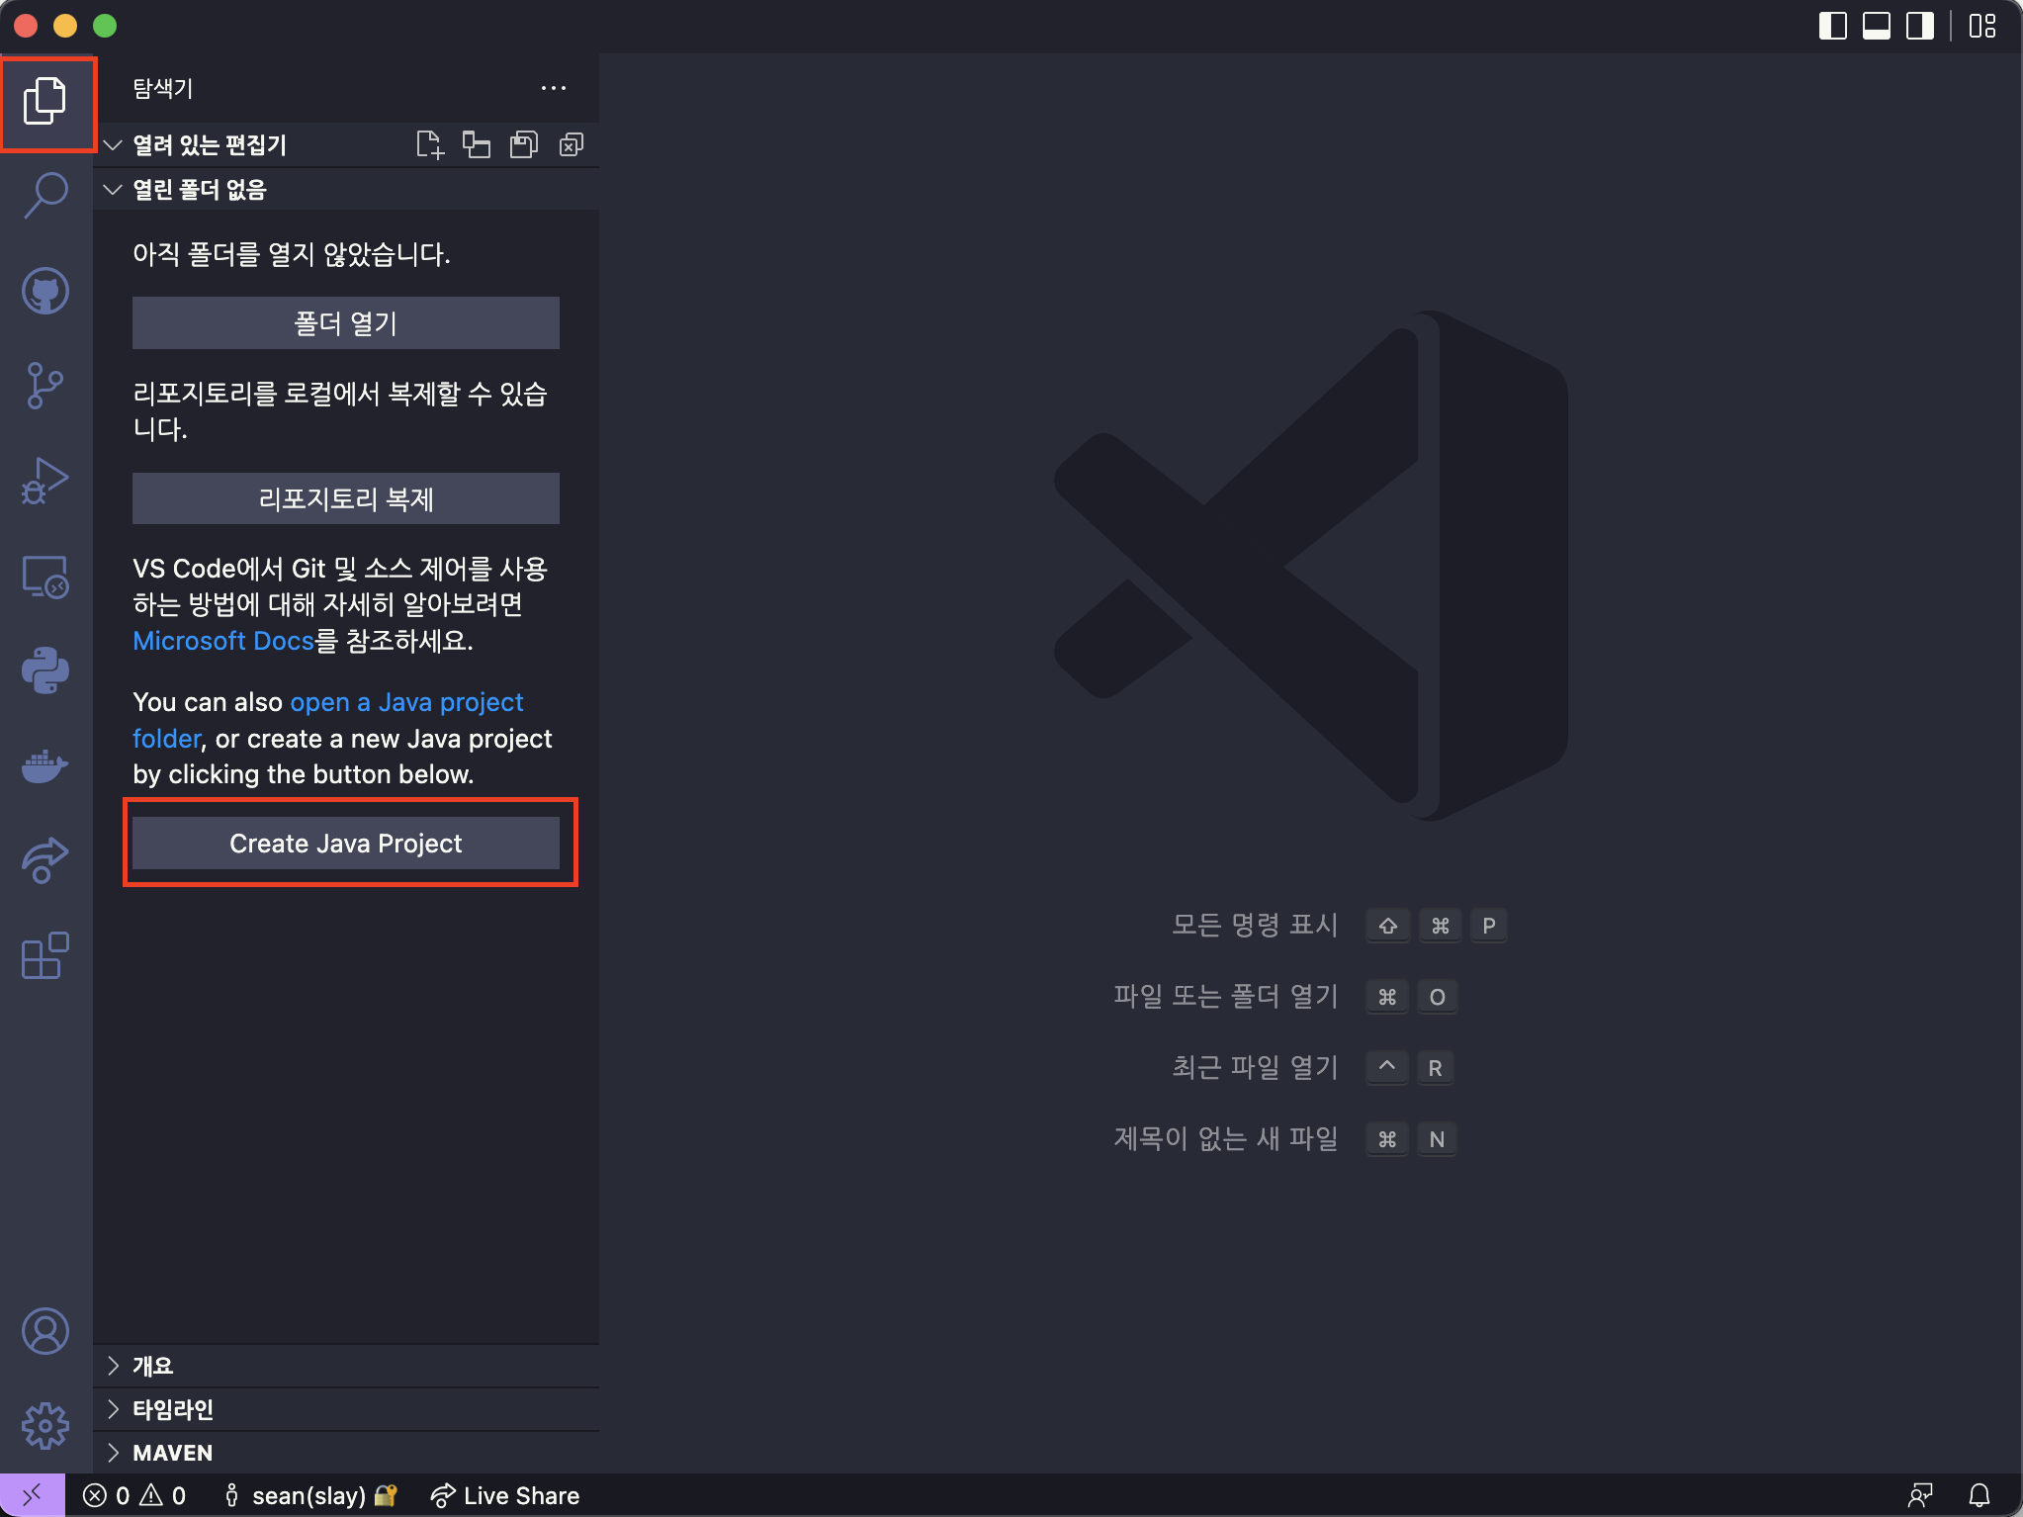Open the Extensions view
Screen dimensions: 2023x1517
point(45,955)
